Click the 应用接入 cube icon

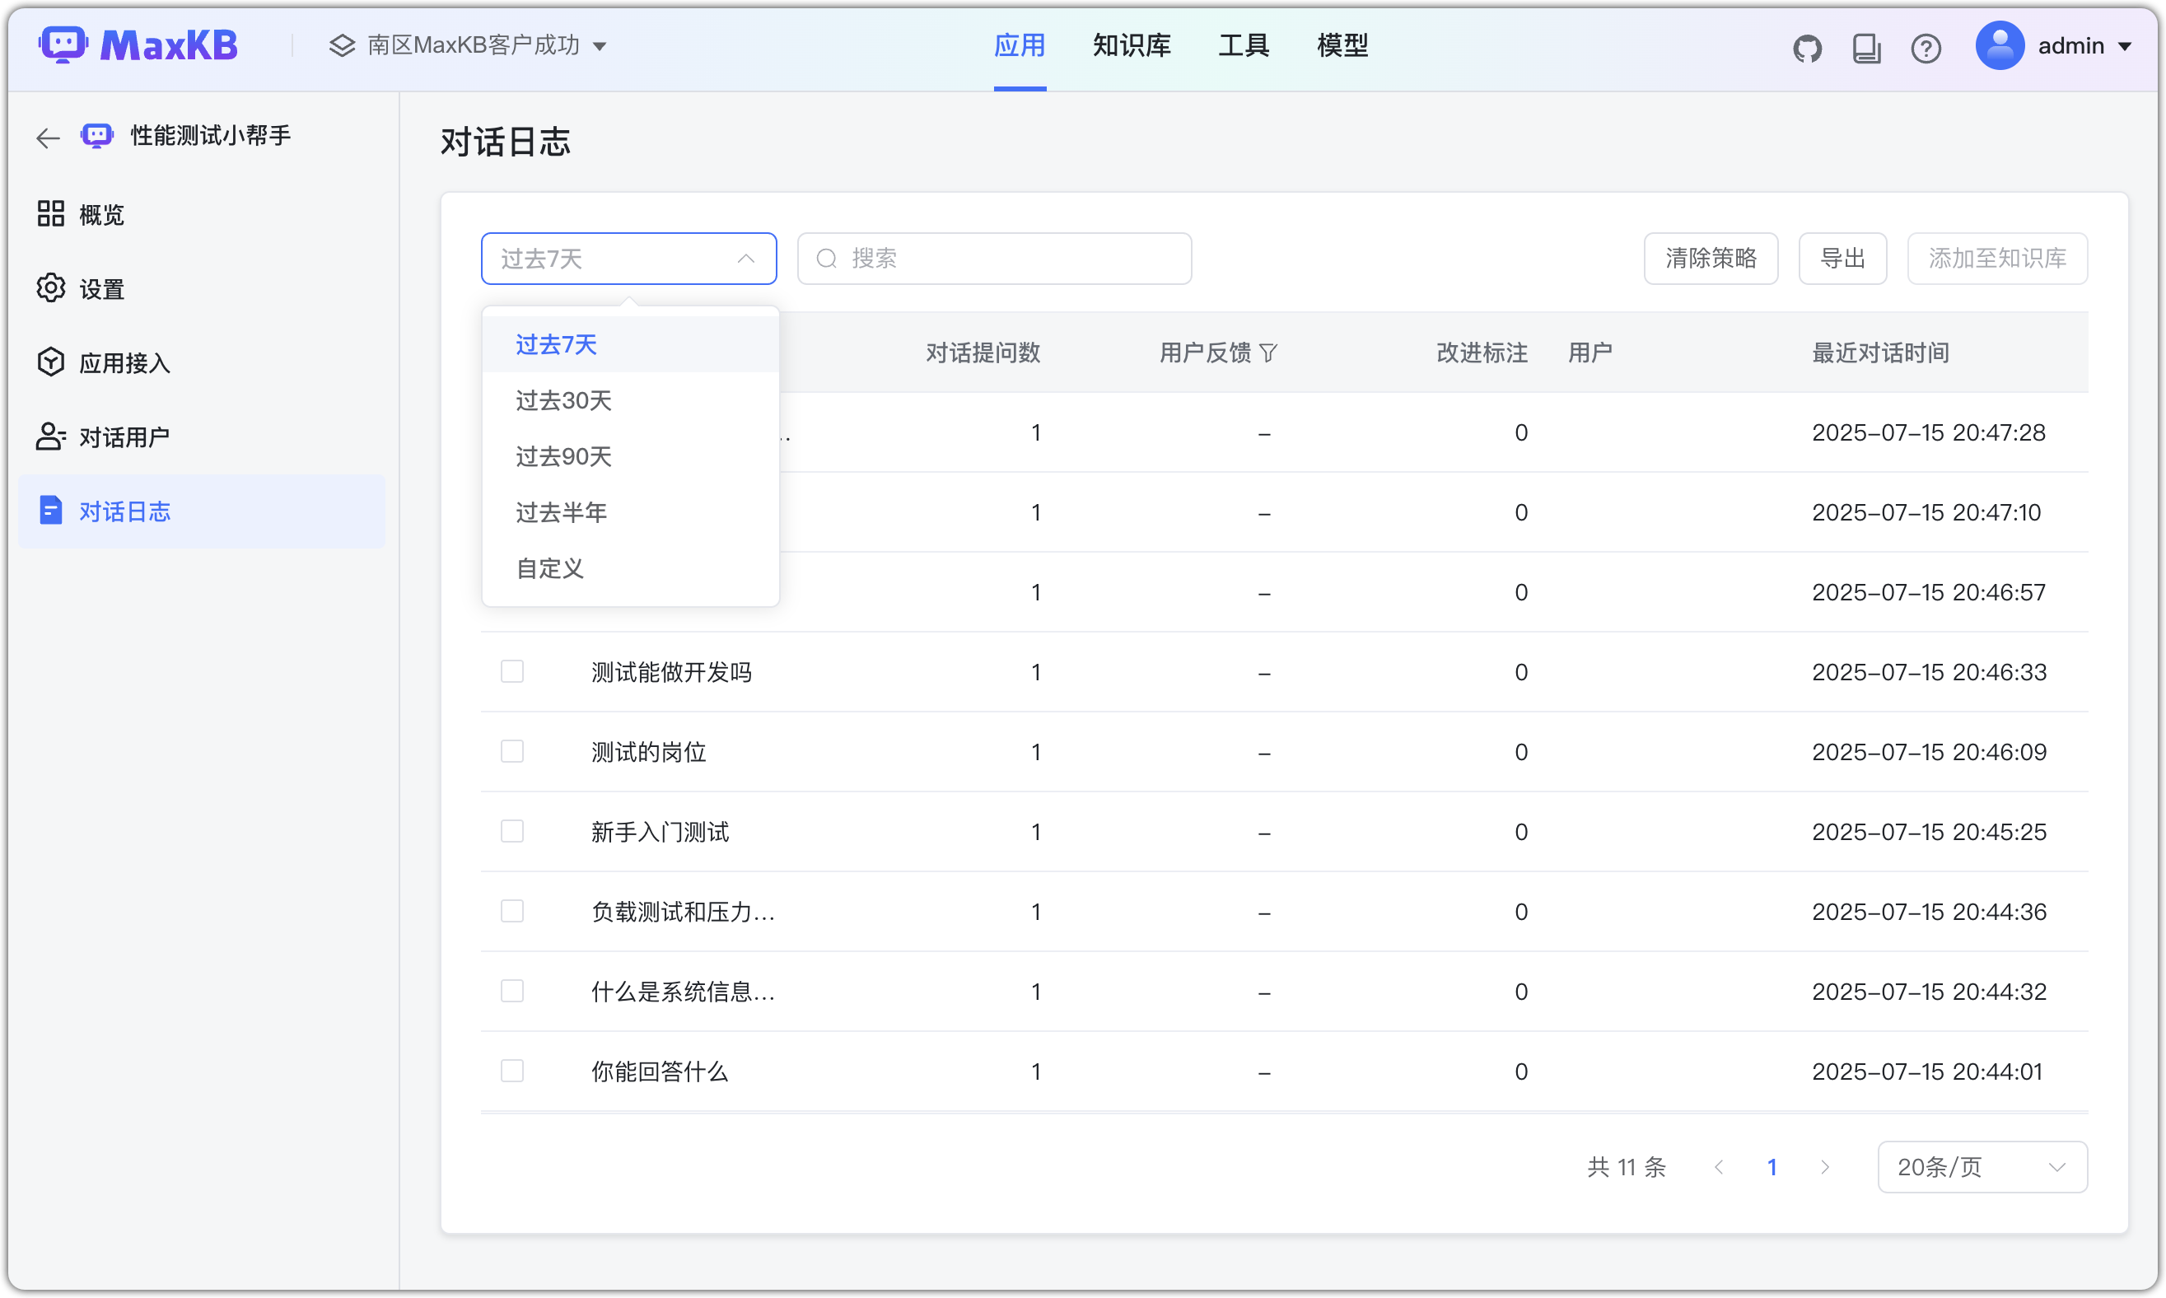coord(51,362)
